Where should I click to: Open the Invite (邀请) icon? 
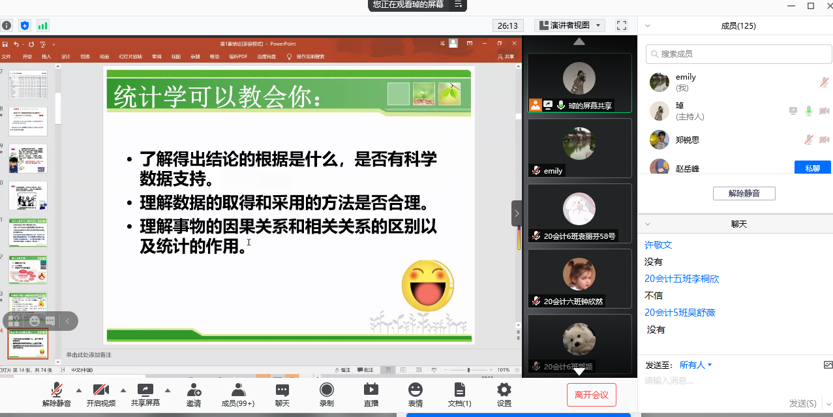194,395
